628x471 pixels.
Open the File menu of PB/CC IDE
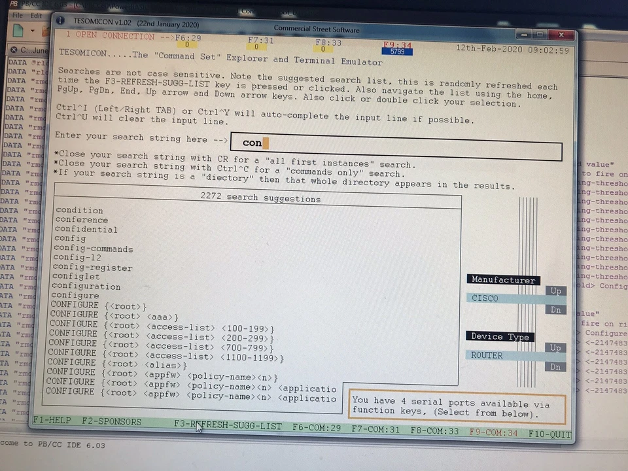18,15
